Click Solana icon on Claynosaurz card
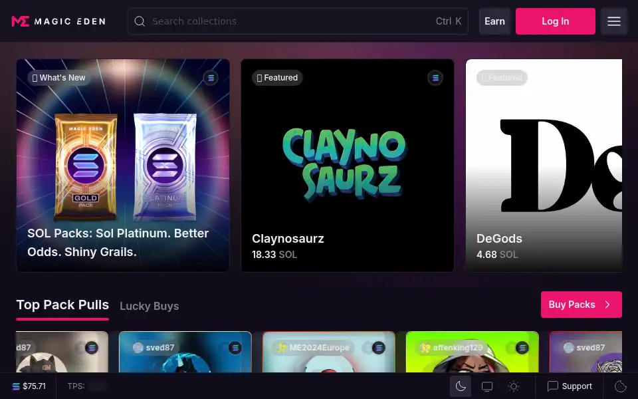The height and width of the screenshot is (399, 638). click(435, 78)
